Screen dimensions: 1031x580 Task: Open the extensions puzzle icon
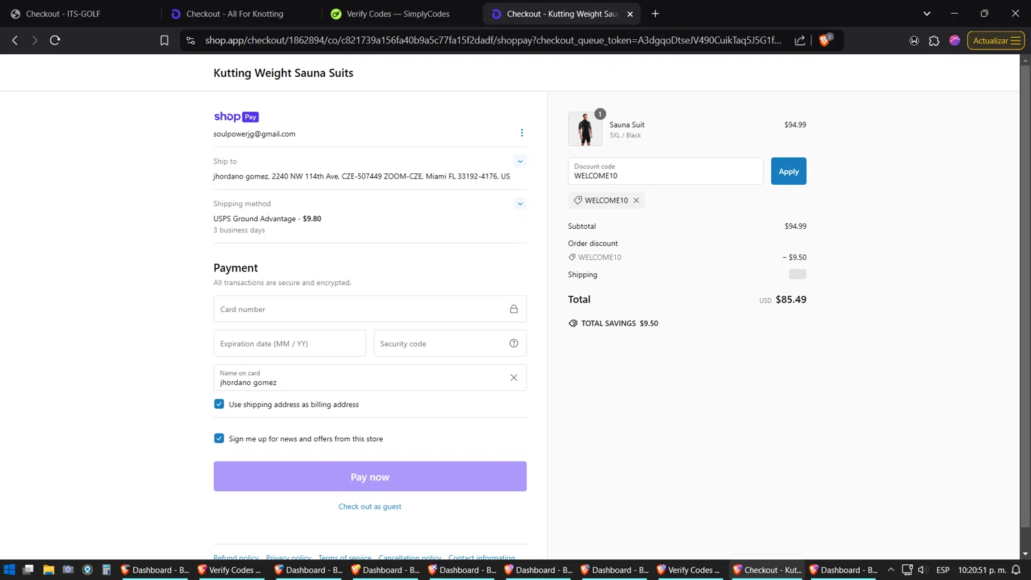pos(934,41)
